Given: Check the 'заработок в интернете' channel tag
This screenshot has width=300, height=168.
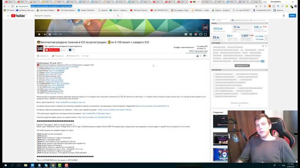Looking at the screenshot, I should [214, 74].
